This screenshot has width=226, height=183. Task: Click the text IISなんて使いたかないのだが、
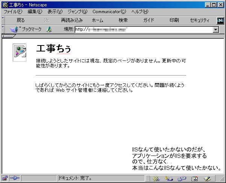(168, 150)
